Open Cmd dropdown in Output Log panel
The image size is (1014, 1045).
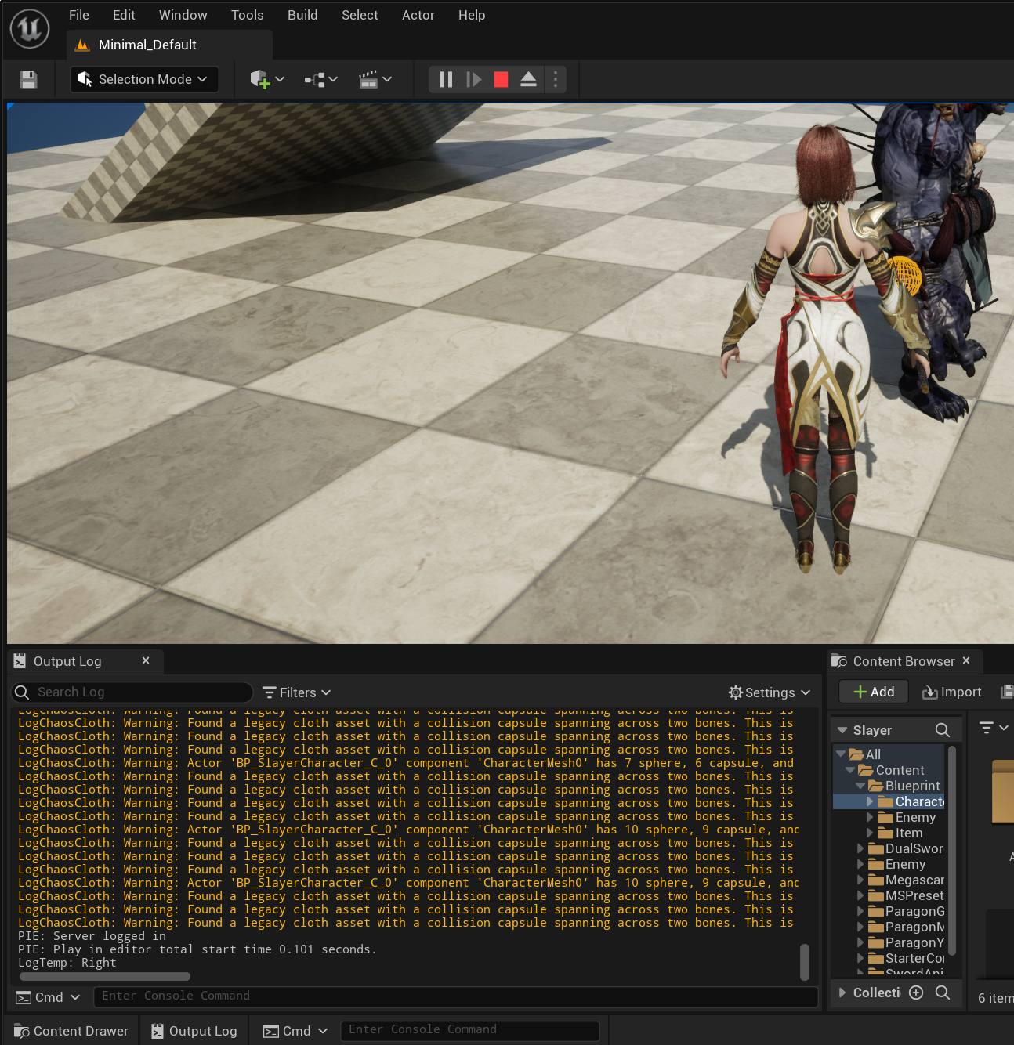coord(49,997)
